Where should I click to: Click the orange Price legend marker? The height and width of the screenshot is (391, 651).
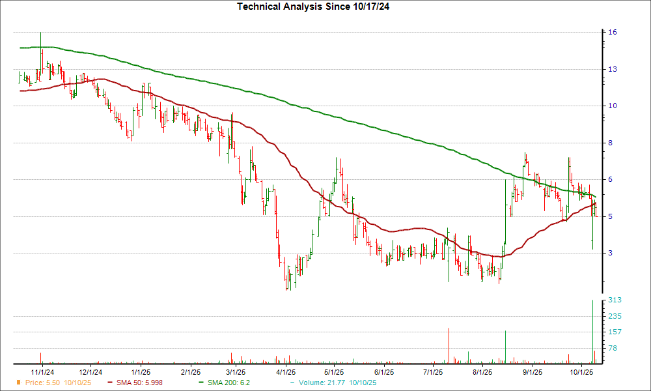(18, 383)
